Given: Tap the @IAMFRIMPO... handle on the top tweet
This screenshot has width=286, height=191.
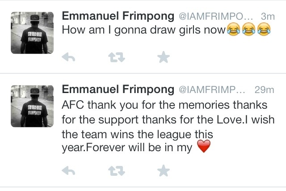Looking at the screenshot, I should pyautogui.click(x=216, y=17).
